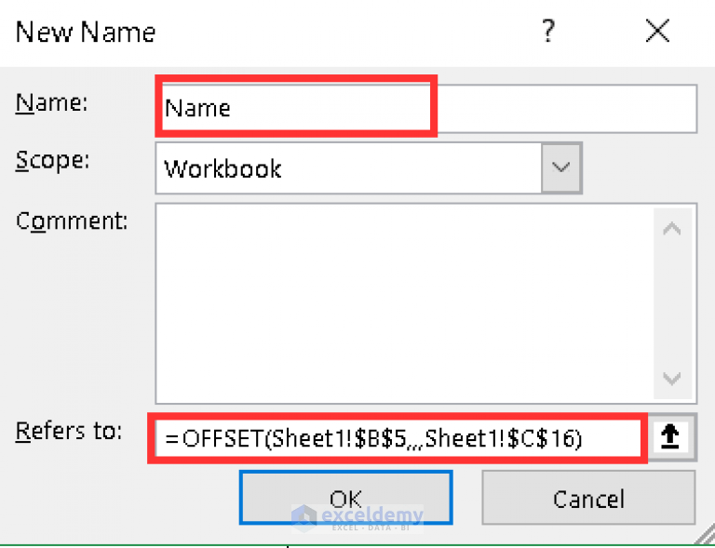
Task: Click the Refers to OFFSET formula field
Action: coord(398,438)
